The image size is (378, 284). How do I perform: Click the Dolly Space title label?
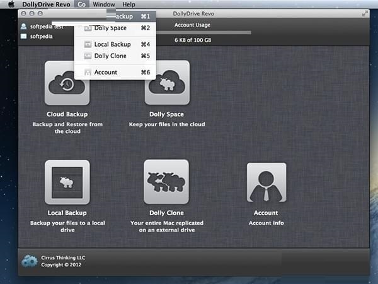coord(166,114)
